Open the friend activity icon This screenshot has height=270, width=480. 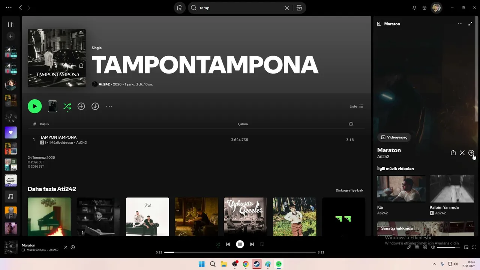click(424, 7)
